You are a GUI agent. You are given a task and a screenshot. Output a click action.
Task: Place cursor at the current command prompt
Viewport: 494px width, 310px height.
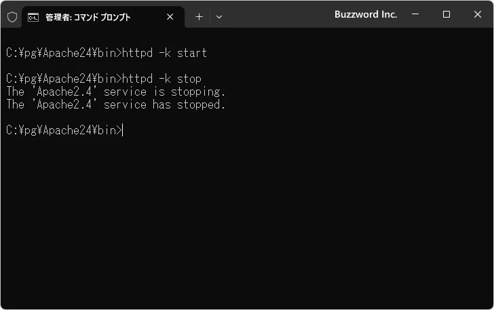pyautogui.click(x=123, y=130)
